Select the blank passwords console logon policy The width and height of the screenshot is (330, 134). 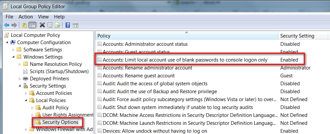coord(185,60)
